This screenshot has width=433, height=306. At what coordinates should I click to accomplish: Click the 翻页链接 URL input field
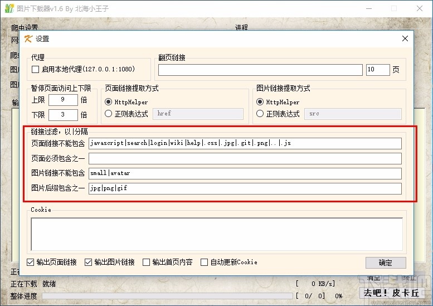tap(260, 70)
